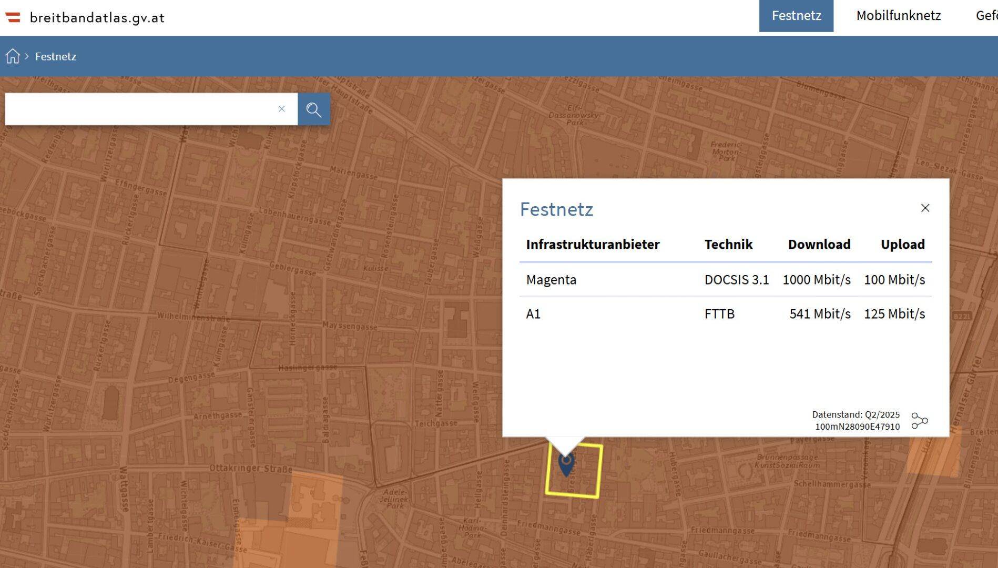998x568 pixels.
Task: Select the Festnetz tab in the top navigation
Action: click(796, 16)
